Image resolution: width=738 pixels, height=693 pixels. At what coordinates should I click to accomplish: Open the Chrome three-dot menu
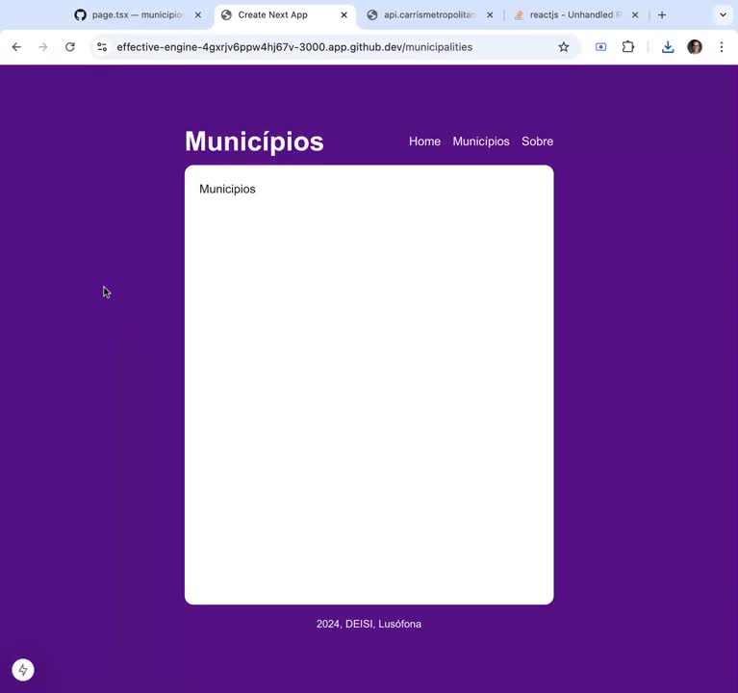pyautogui.click(x=722, y=46)
